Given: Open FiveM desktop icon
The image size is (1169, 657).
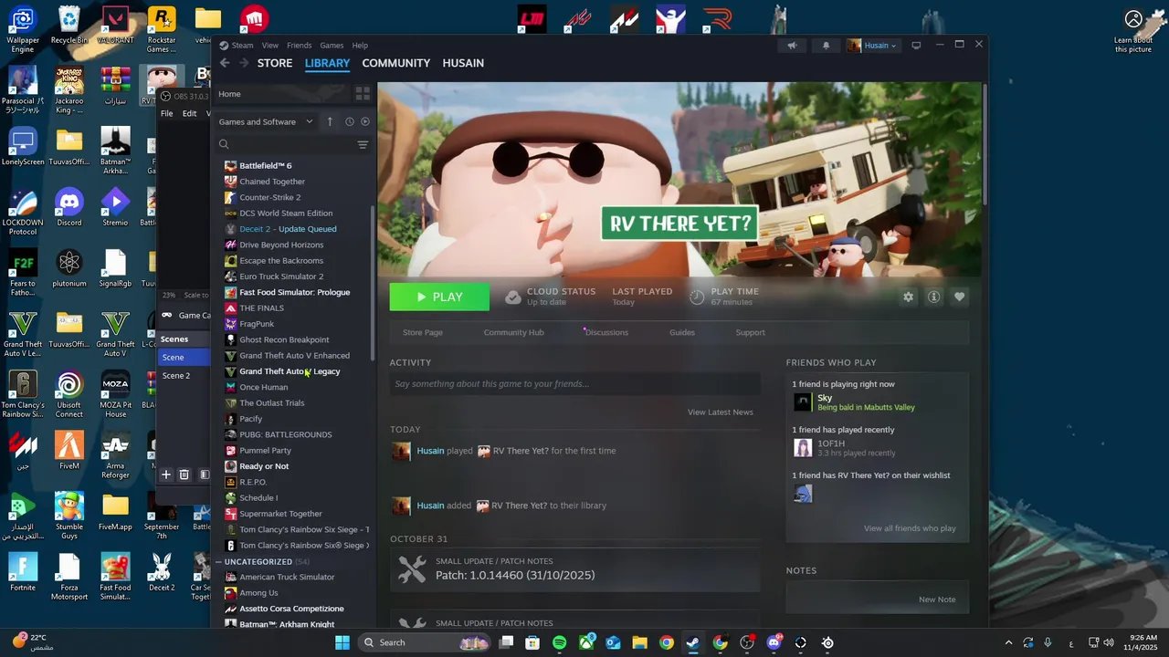Looking at the screenshot, I should click(69, 451).
